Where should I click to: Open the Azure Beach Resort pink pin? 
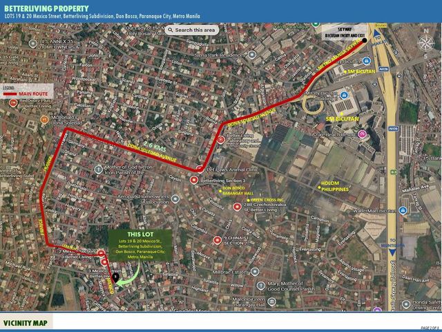(x=362, y=133)
